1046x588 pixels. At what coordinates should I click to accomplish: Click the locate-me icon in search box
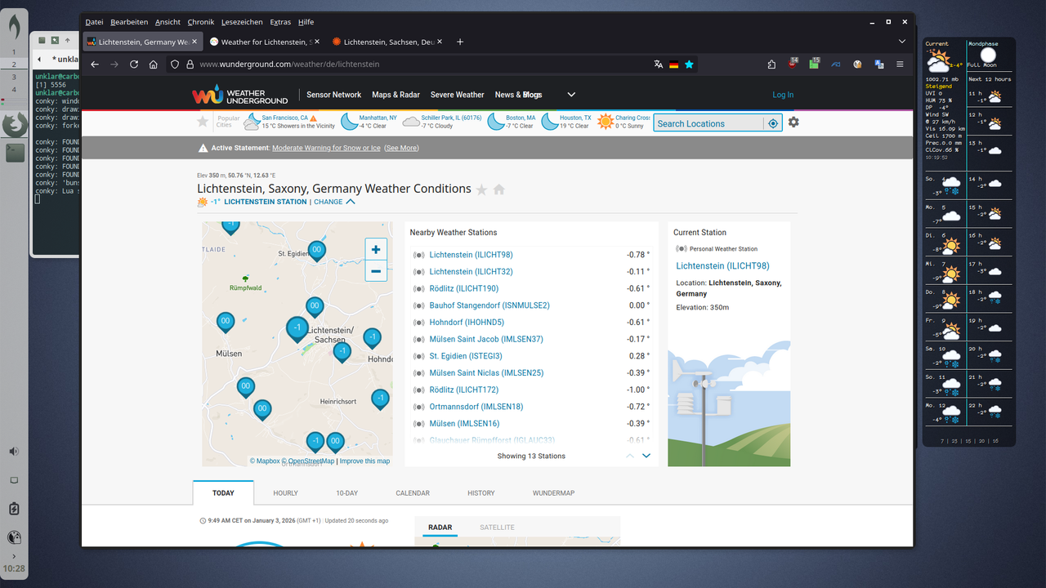[773, 123]
